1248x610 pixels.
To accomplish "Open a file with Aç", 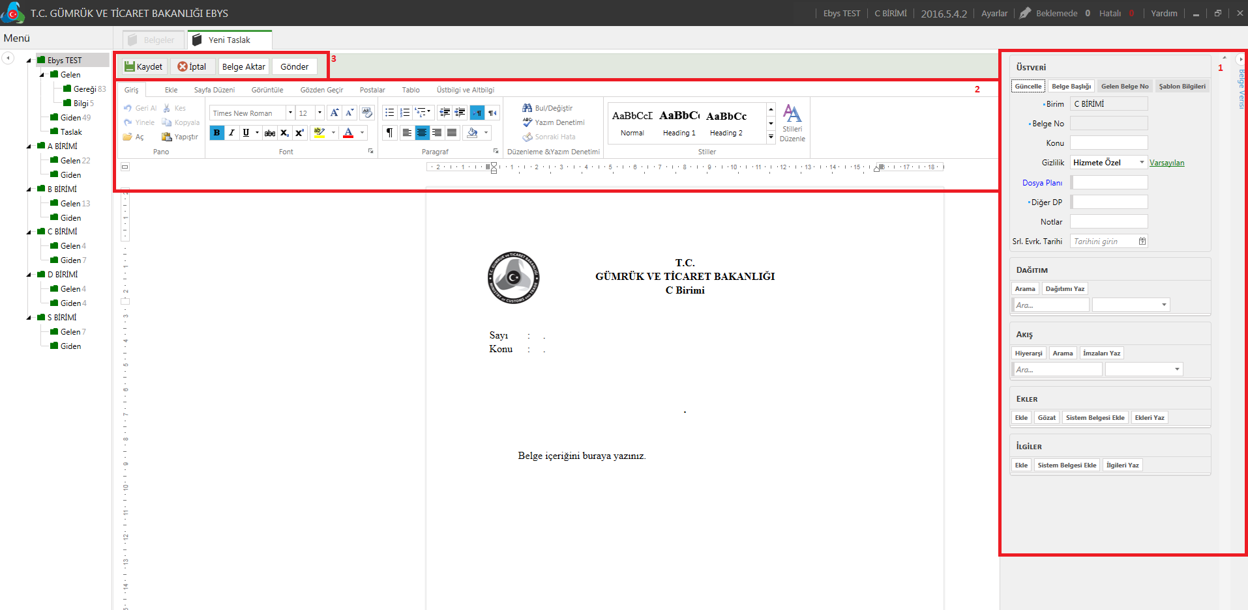I will [134, 137].
